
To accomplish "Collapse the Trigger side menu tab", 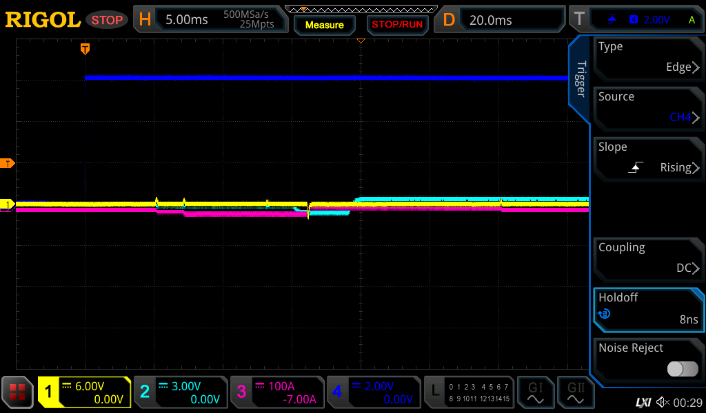I will click(580, 78).
